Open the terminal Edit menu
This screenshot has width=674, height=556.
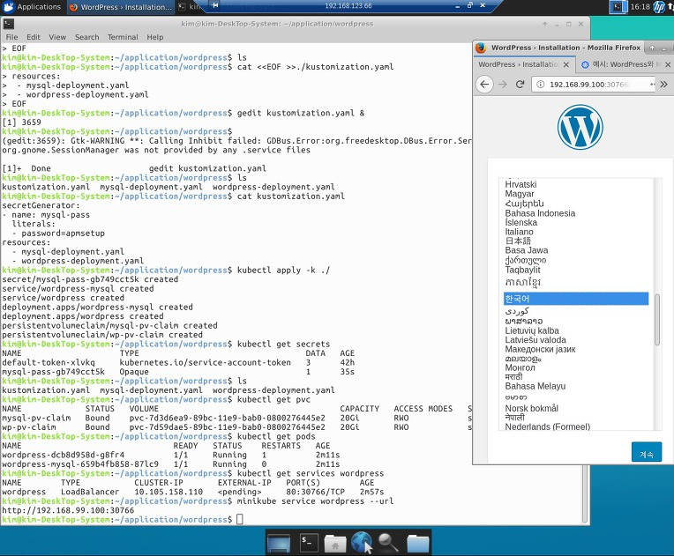pos(34,37)
